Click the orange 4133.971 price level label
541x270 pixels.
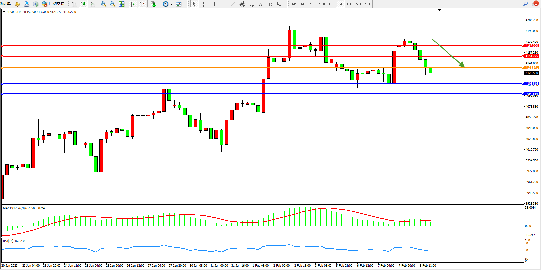click(532, 68)
